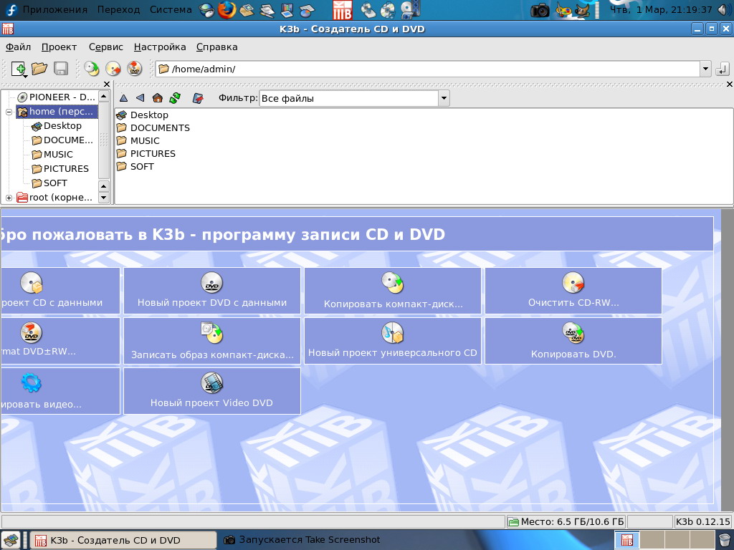Select SOFT folder in the file list
This screenshot has width=734, height=550.
(135, 166)
